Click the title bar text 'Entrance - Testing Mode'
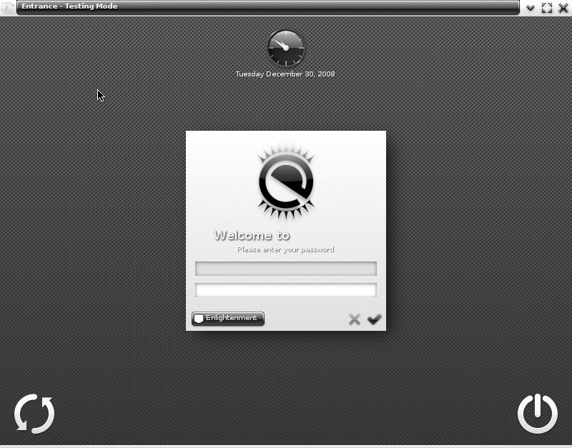Viewport: 572px width, 448px height. pyautogui.click(x=69, y=6)
